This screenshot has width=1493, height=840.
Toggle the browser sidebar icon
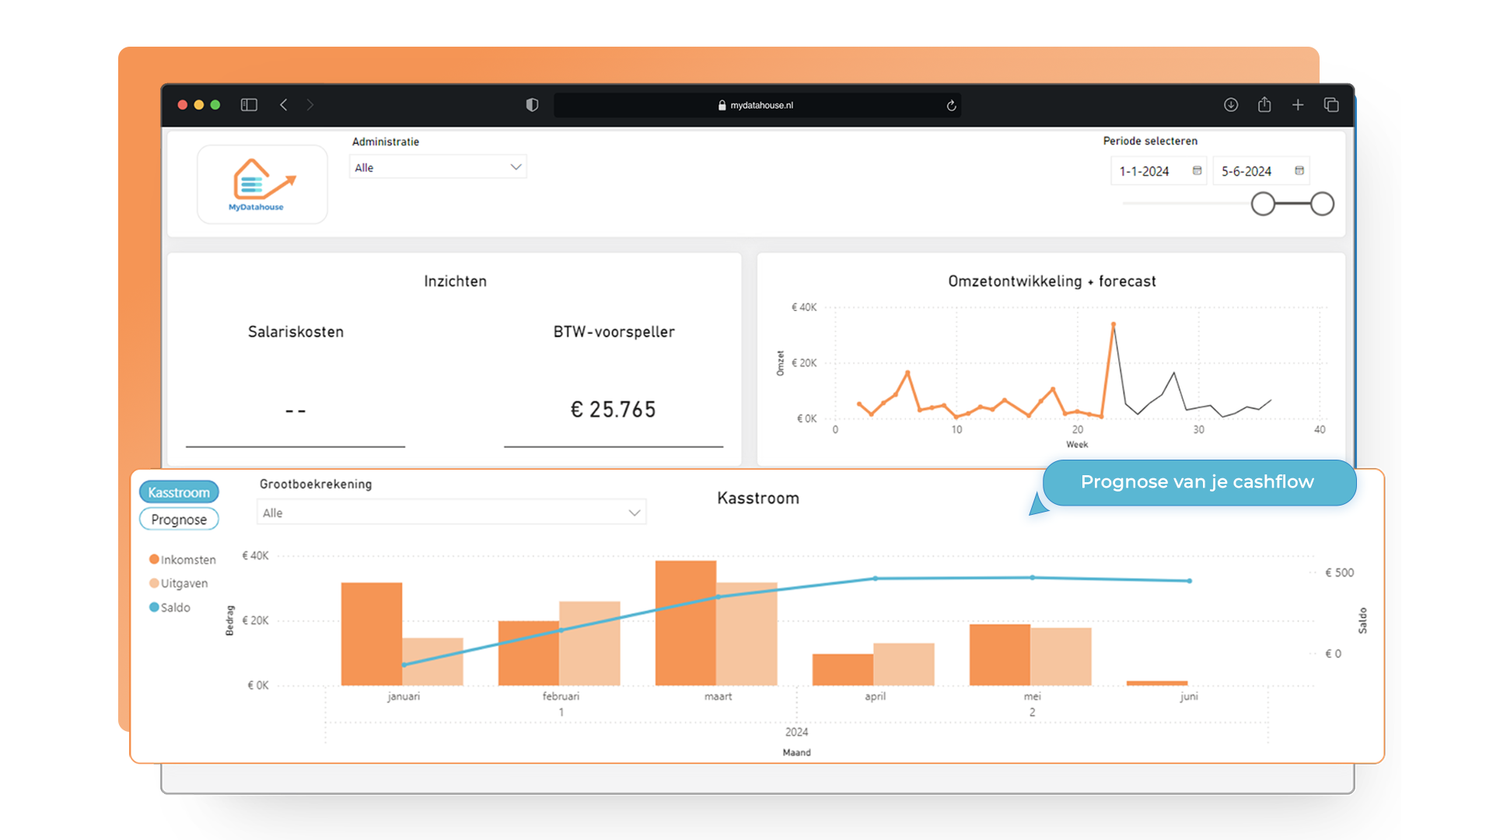[x=249, y=105]
